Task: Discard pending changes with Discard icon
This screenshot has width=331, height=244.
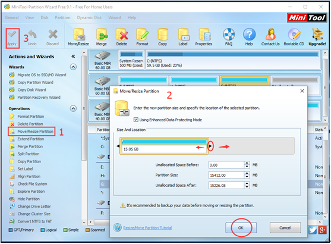Action: tap(52, 38)
